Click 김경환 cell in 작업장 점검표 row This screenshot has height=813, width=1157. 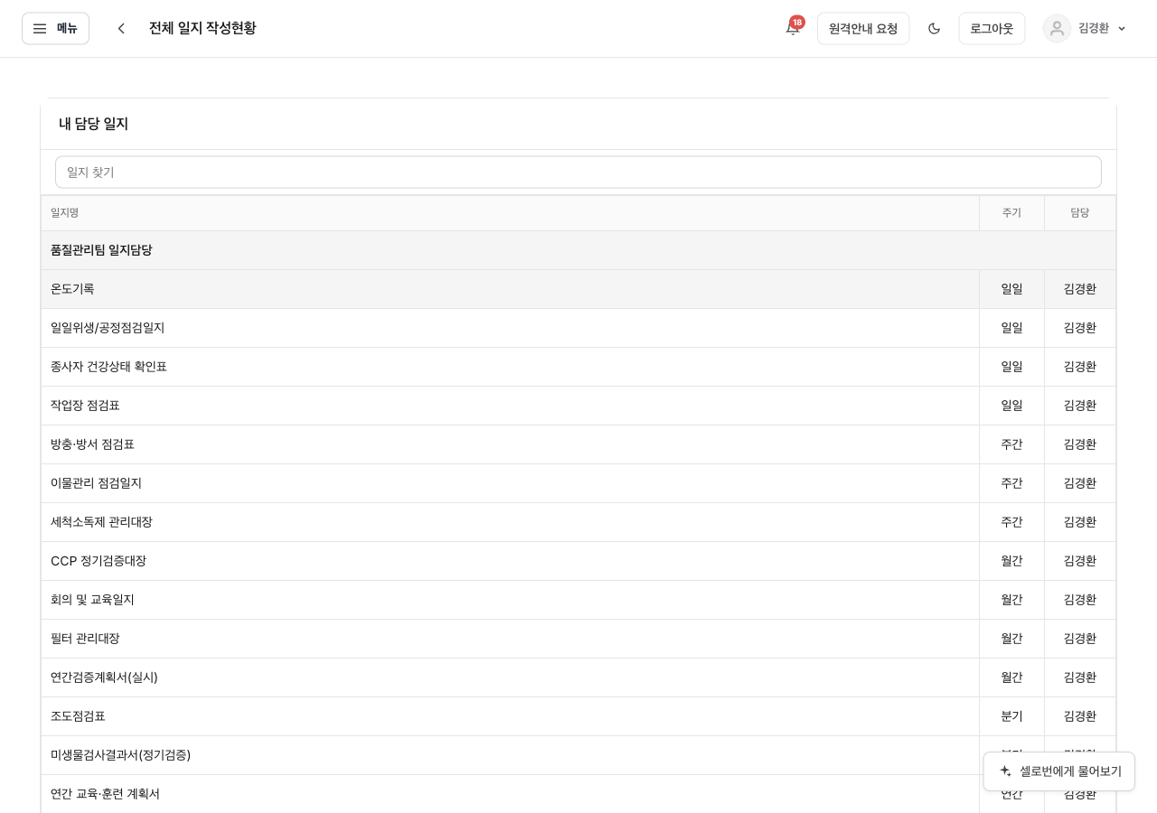point(1080,406)
